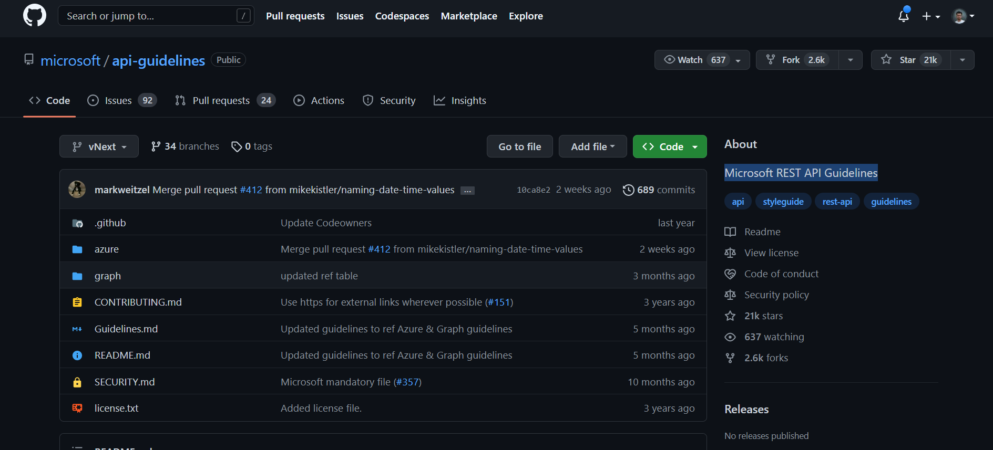The height and width of the screenshot is (450, 993).
Task: Select the Actions tab
Action: [319, 100]
